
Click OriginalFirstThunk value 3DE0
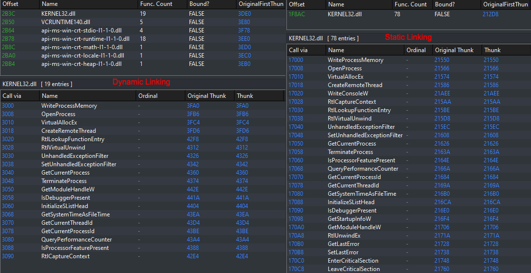point(245,14)
